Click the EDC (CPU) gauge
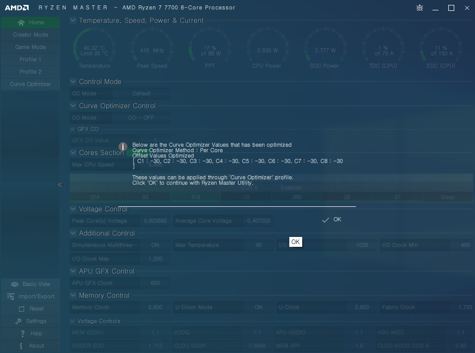The height and width of the screenshot is (353, 475). coord(441,48)
